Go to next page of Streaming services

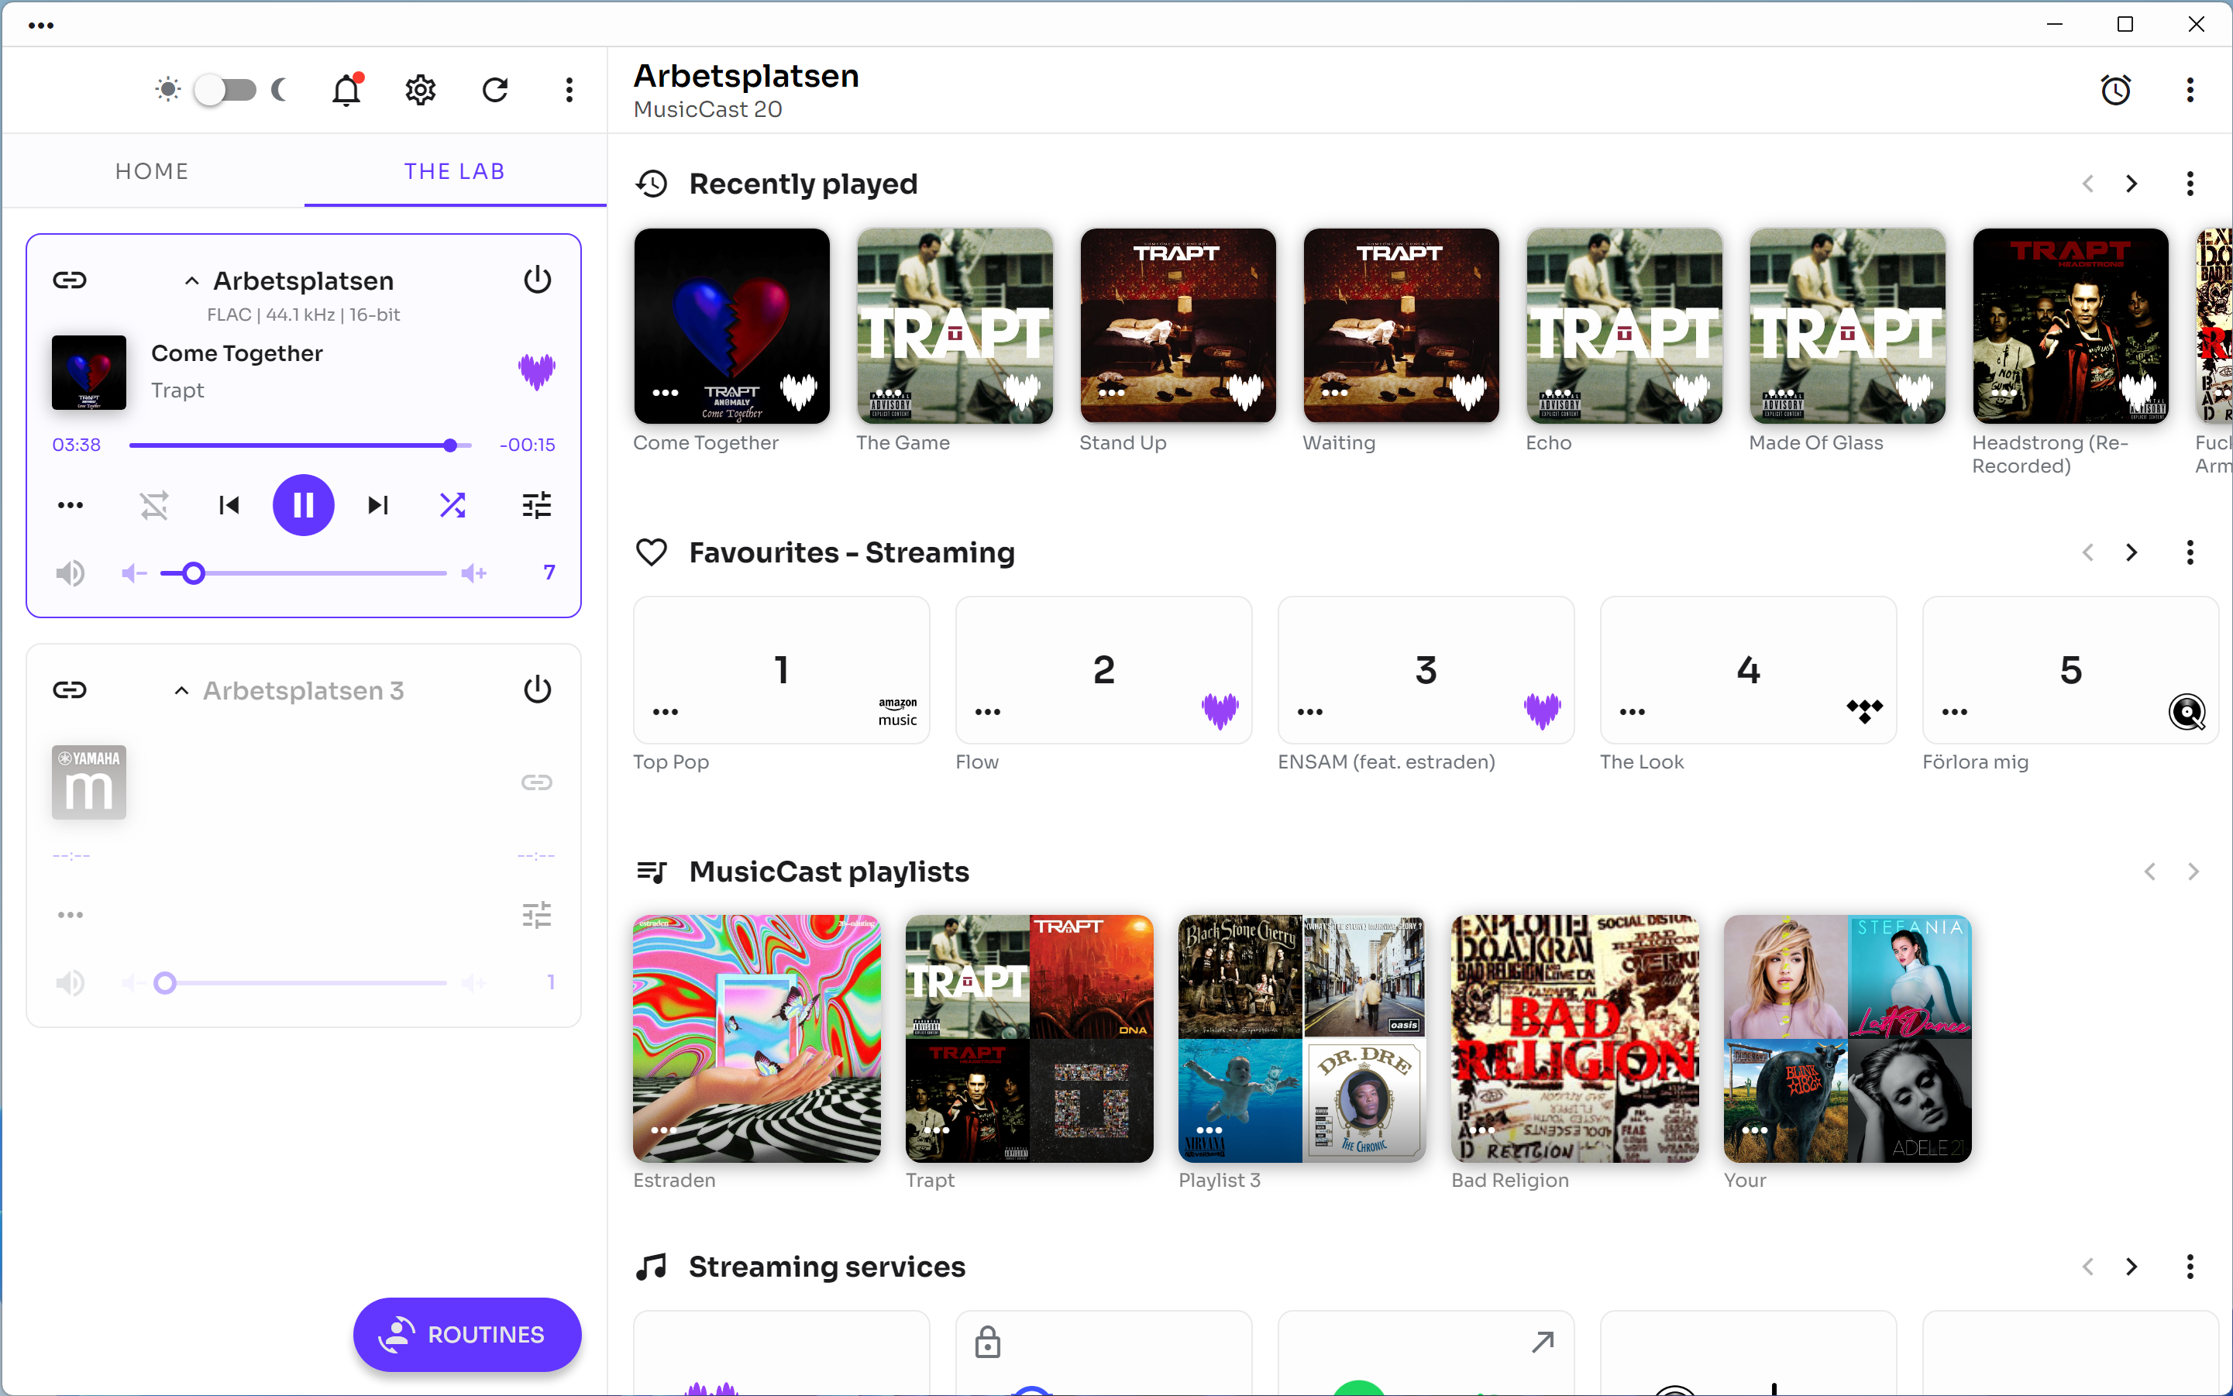[x=2131, y=1267]
